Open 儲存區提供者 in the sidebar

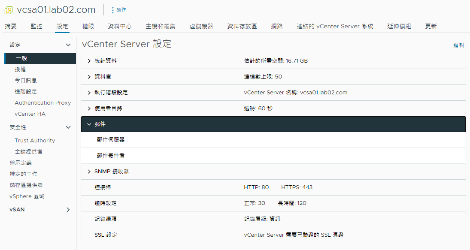point(26,185)
